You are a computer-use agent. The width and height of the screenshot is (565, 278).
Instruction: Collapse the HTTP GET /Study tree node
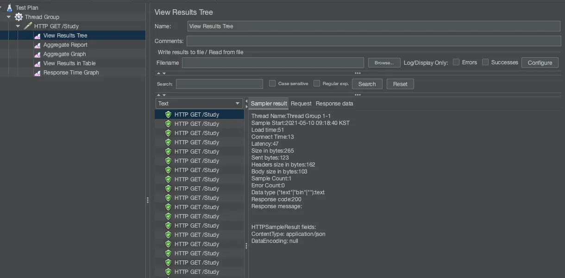(18, 26)
